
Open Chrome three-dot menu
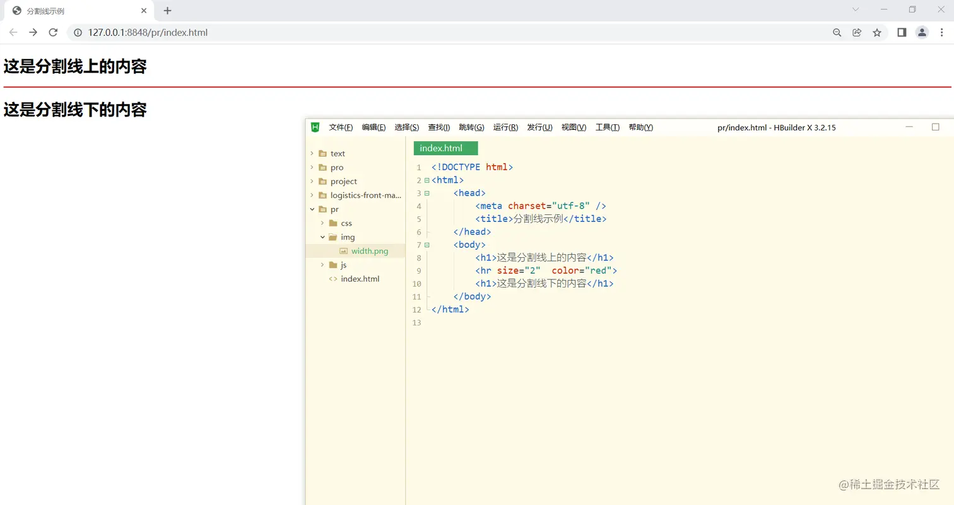[941, 33]
